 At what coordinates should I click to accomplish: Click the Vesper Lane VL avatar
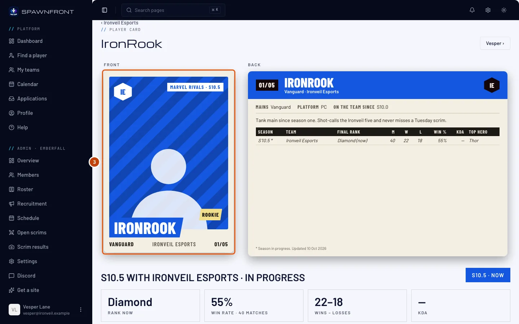point(14,310)
